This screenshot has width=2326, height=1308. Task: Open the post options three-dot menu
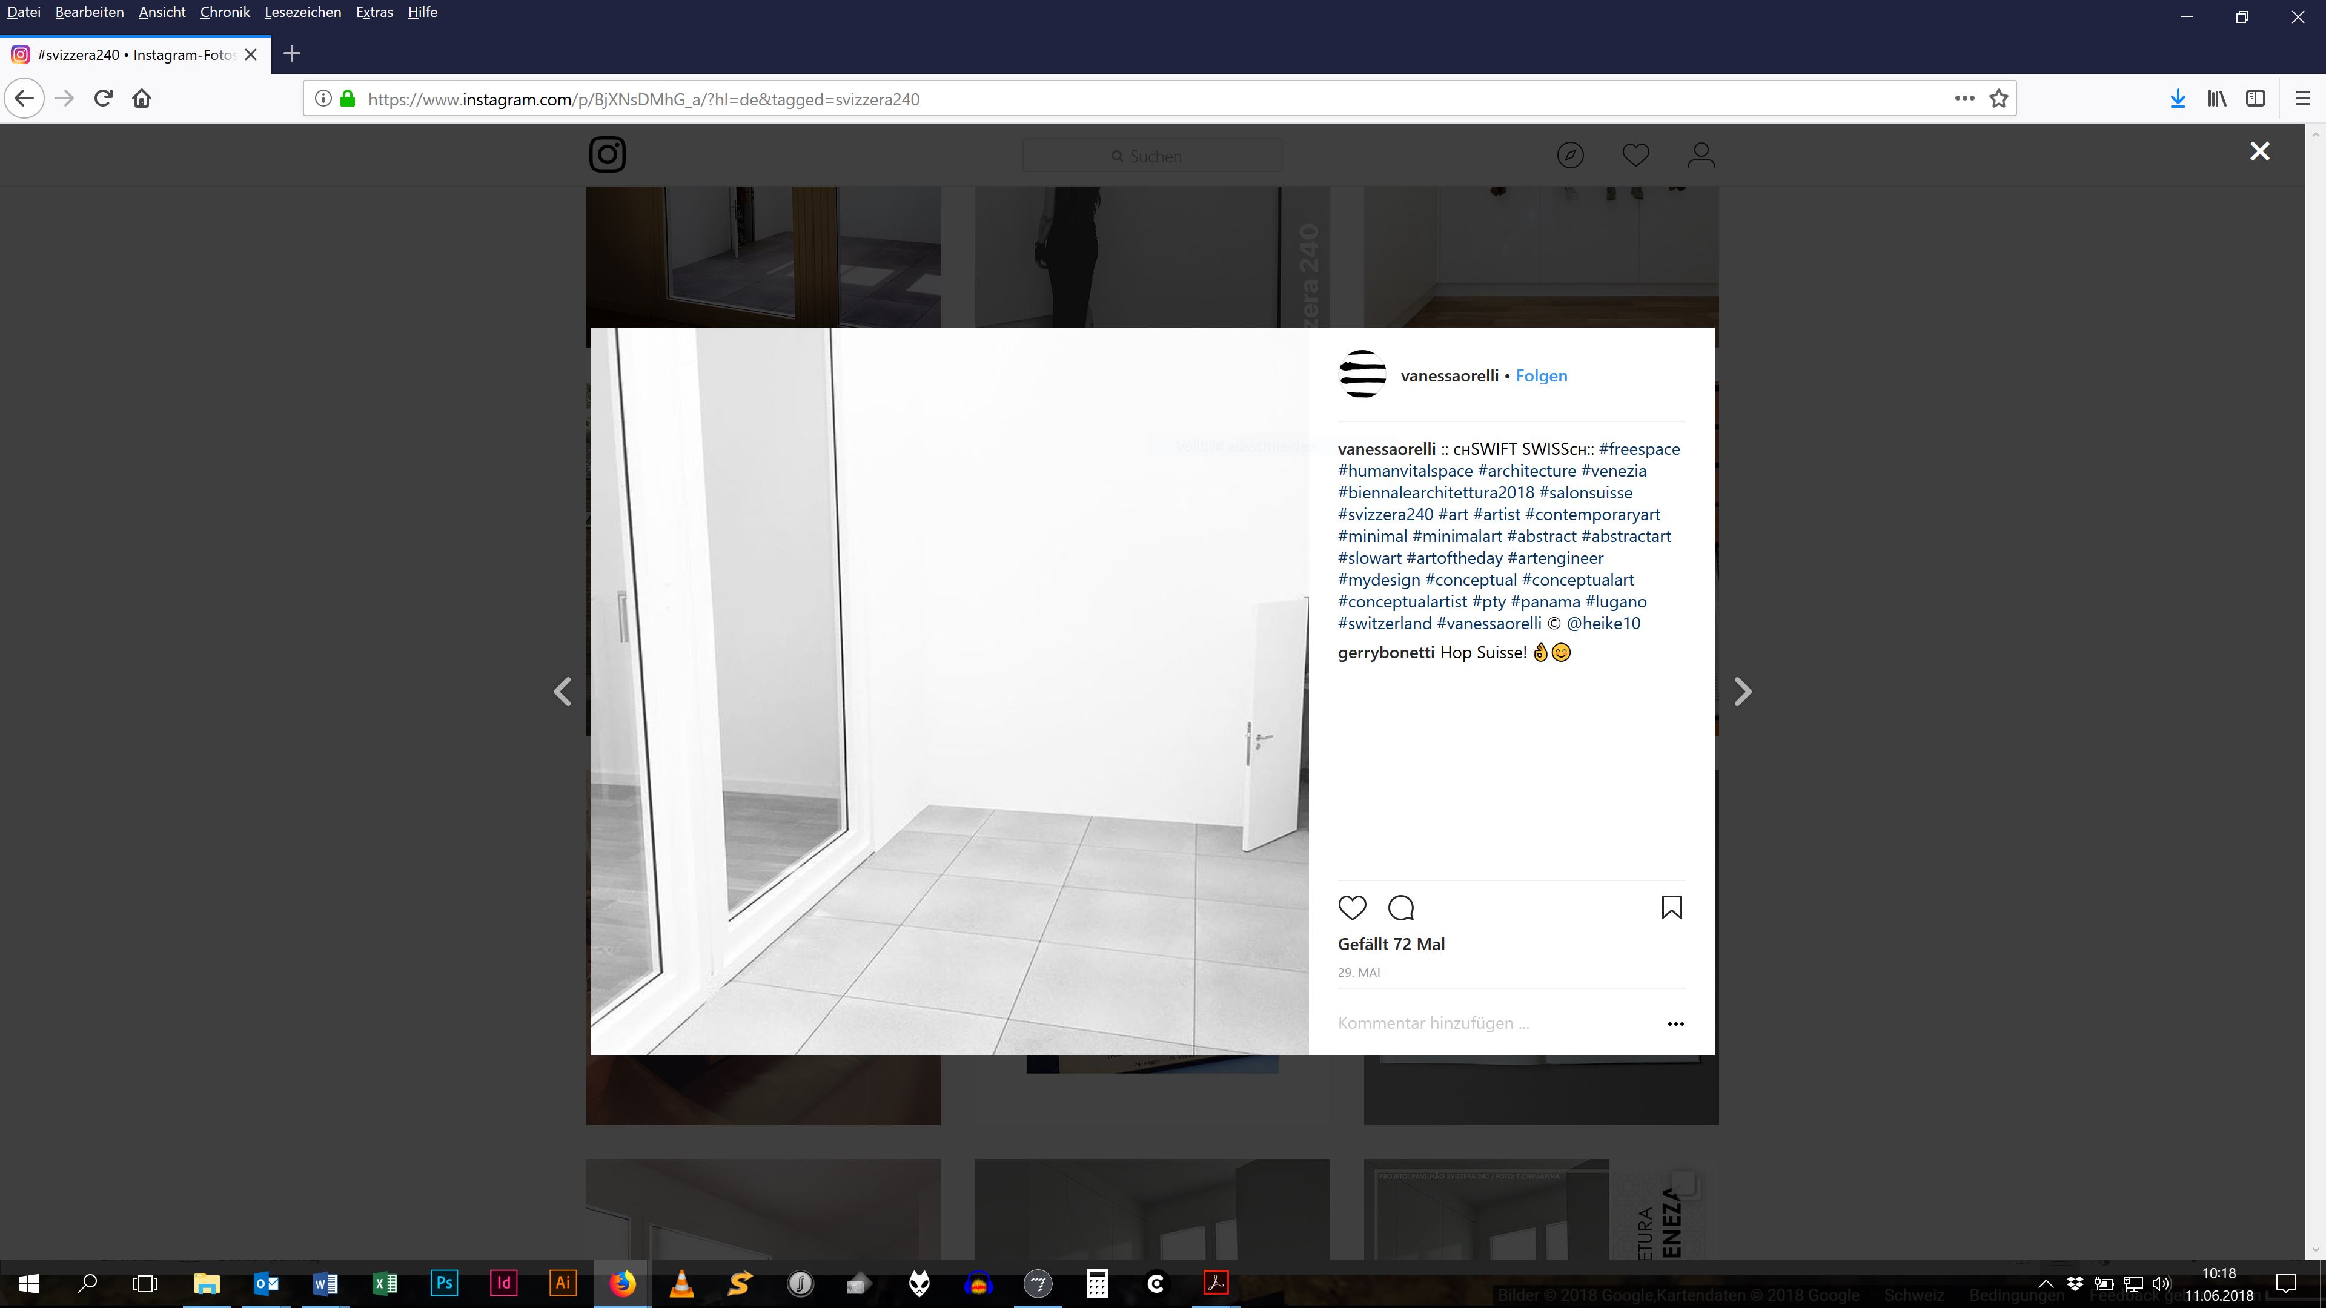(x=1675, y=1023)
